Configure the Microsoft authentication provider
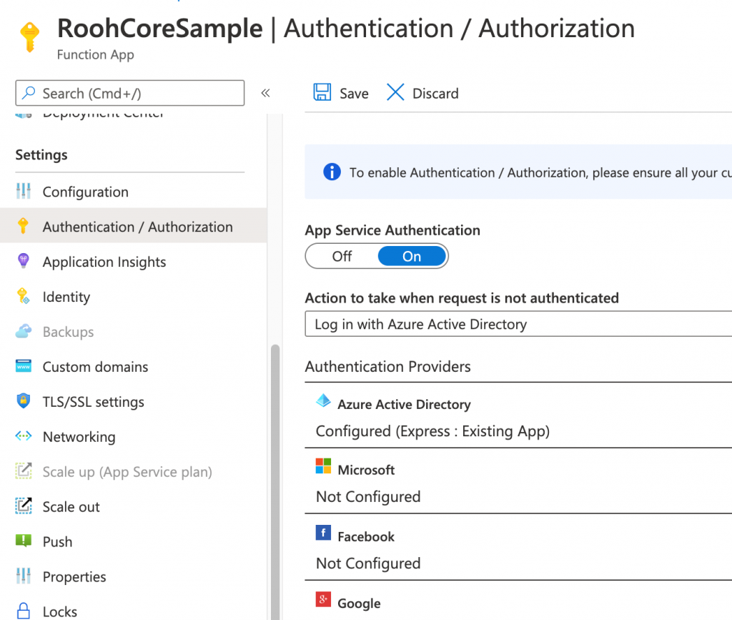 518,481
